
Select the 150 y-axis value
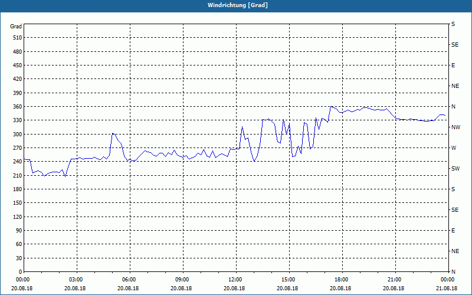click(18, 203)
